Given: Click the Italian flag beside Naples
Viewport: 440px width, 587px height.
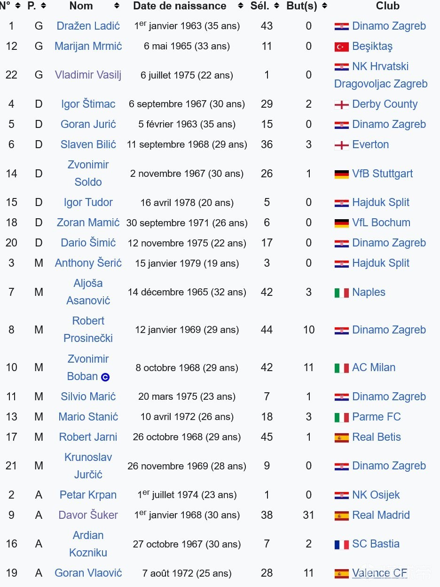Looking at the screenshot, I should tap(341, 293).
